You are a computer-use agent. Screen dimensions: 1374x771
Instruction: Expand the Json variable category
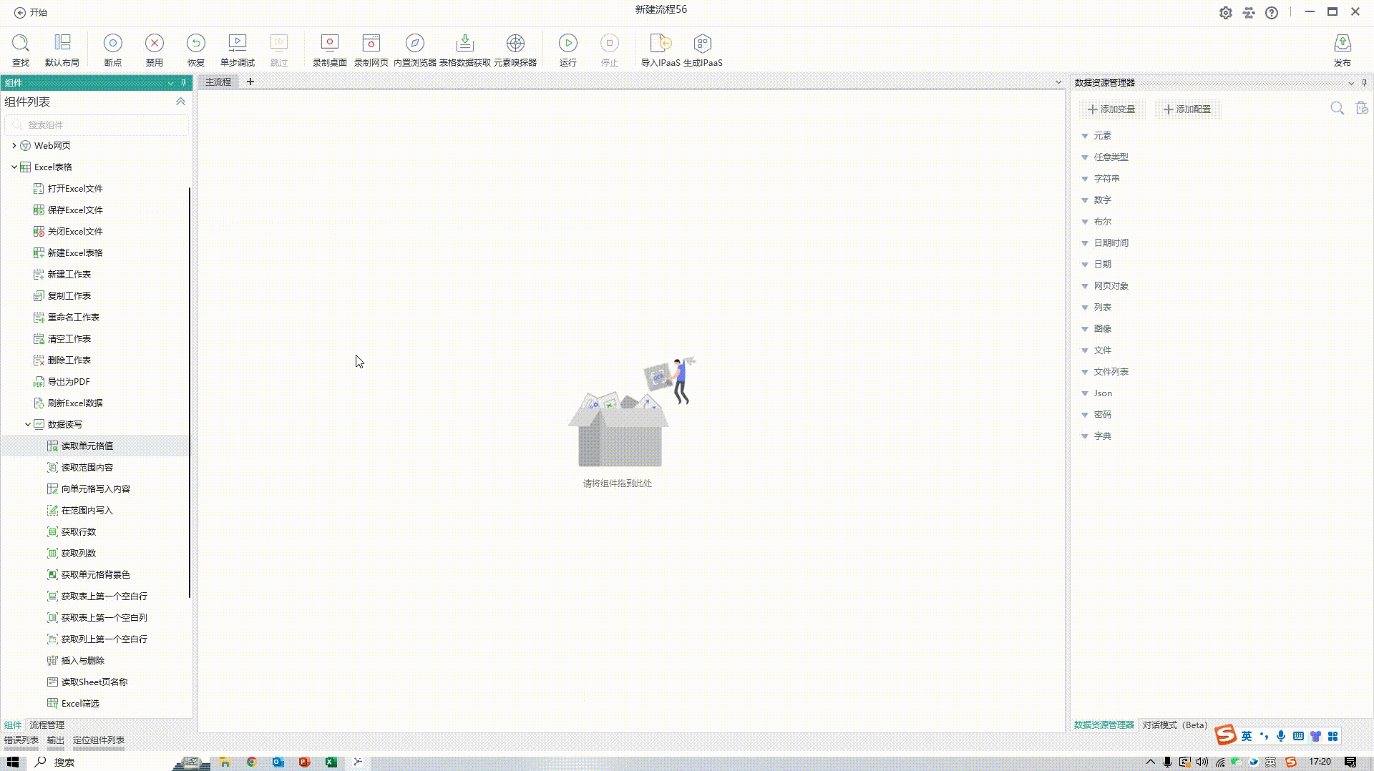(1085, 393)
